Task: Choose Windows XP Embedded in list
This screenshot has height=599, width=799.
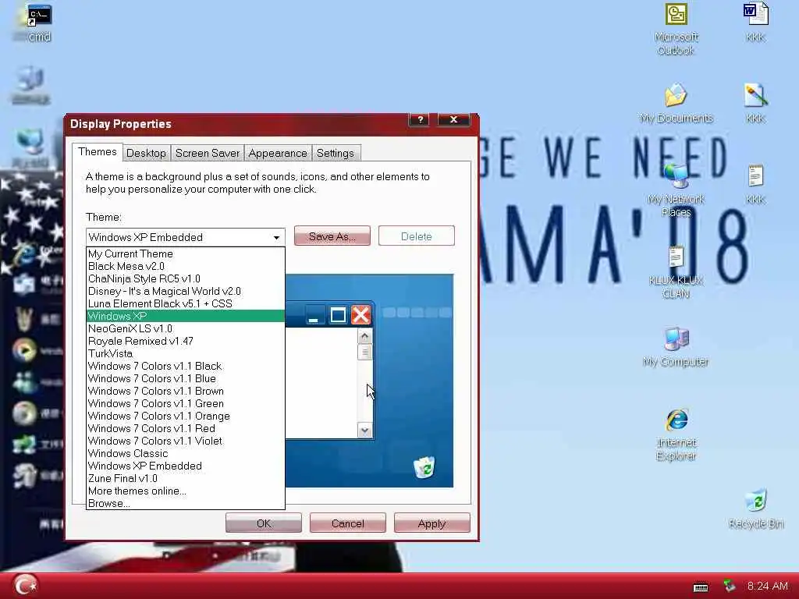Action: coord(186,466)
